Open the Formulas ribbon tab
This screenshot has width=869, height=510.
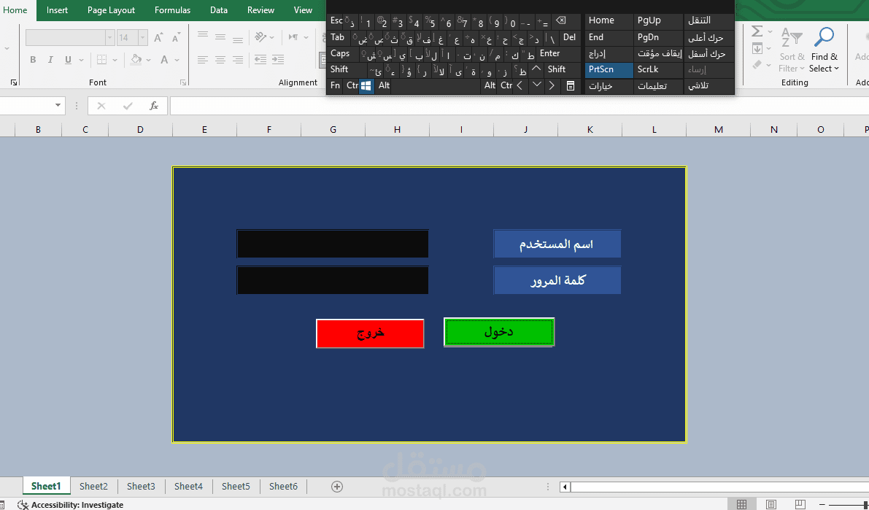click(x=172, y=10)
